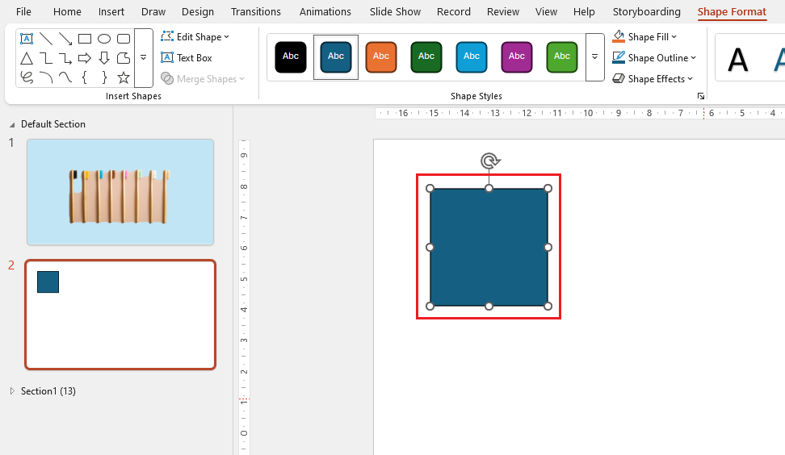Expand the Shape Styles gallery
The height and width of the screenshot is (455, 785).
tap(594, 57)
